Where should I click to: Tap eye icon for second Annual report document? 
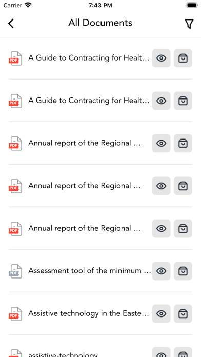[161, 186]
